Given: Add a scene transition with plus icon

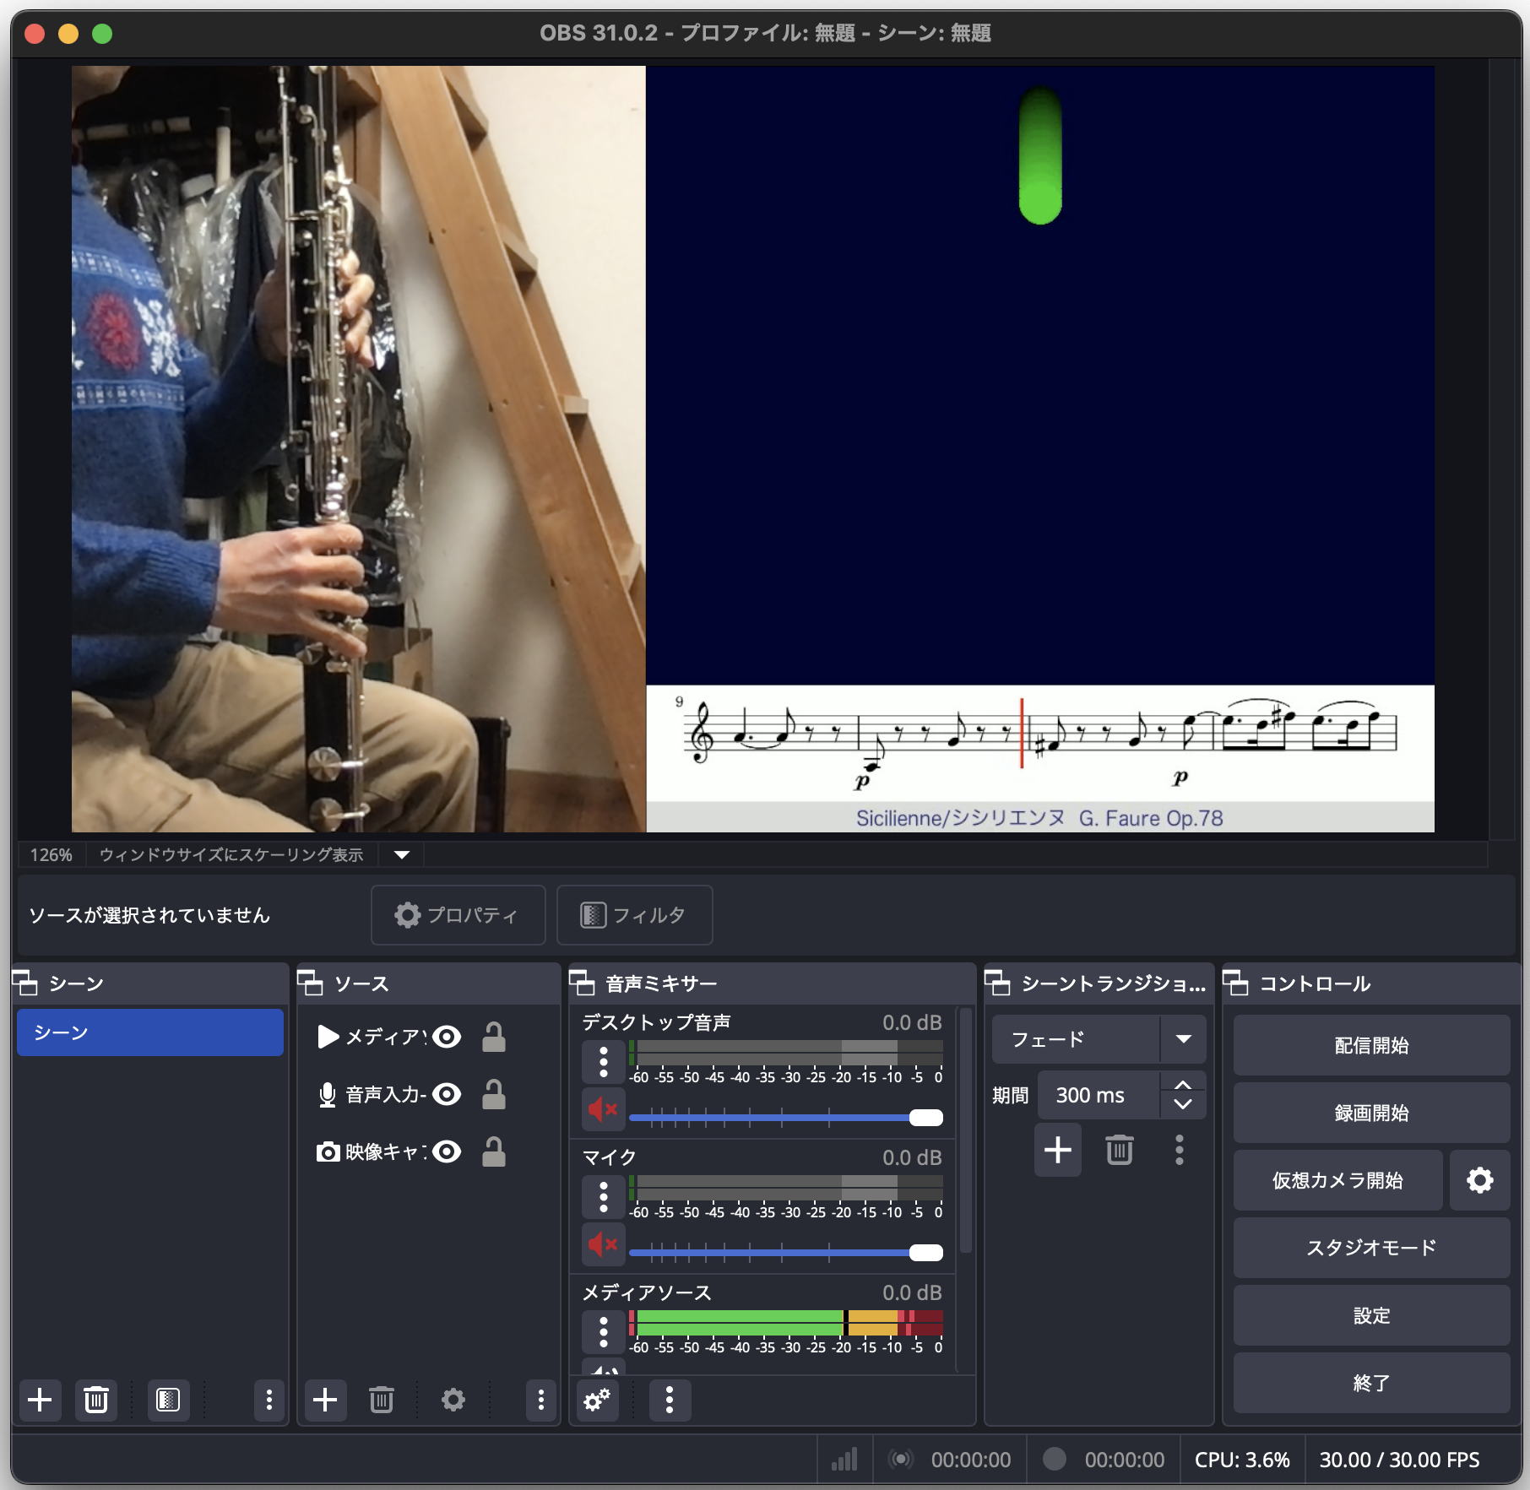Looking at the screenshot, I should [x=1057, y=1150].
